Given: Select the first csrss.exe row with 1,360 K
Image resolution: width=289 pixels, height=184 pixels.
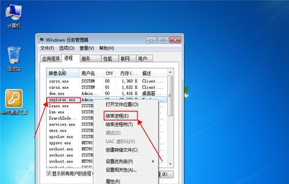Looking at the screenshot, I should tap(107, 81).
